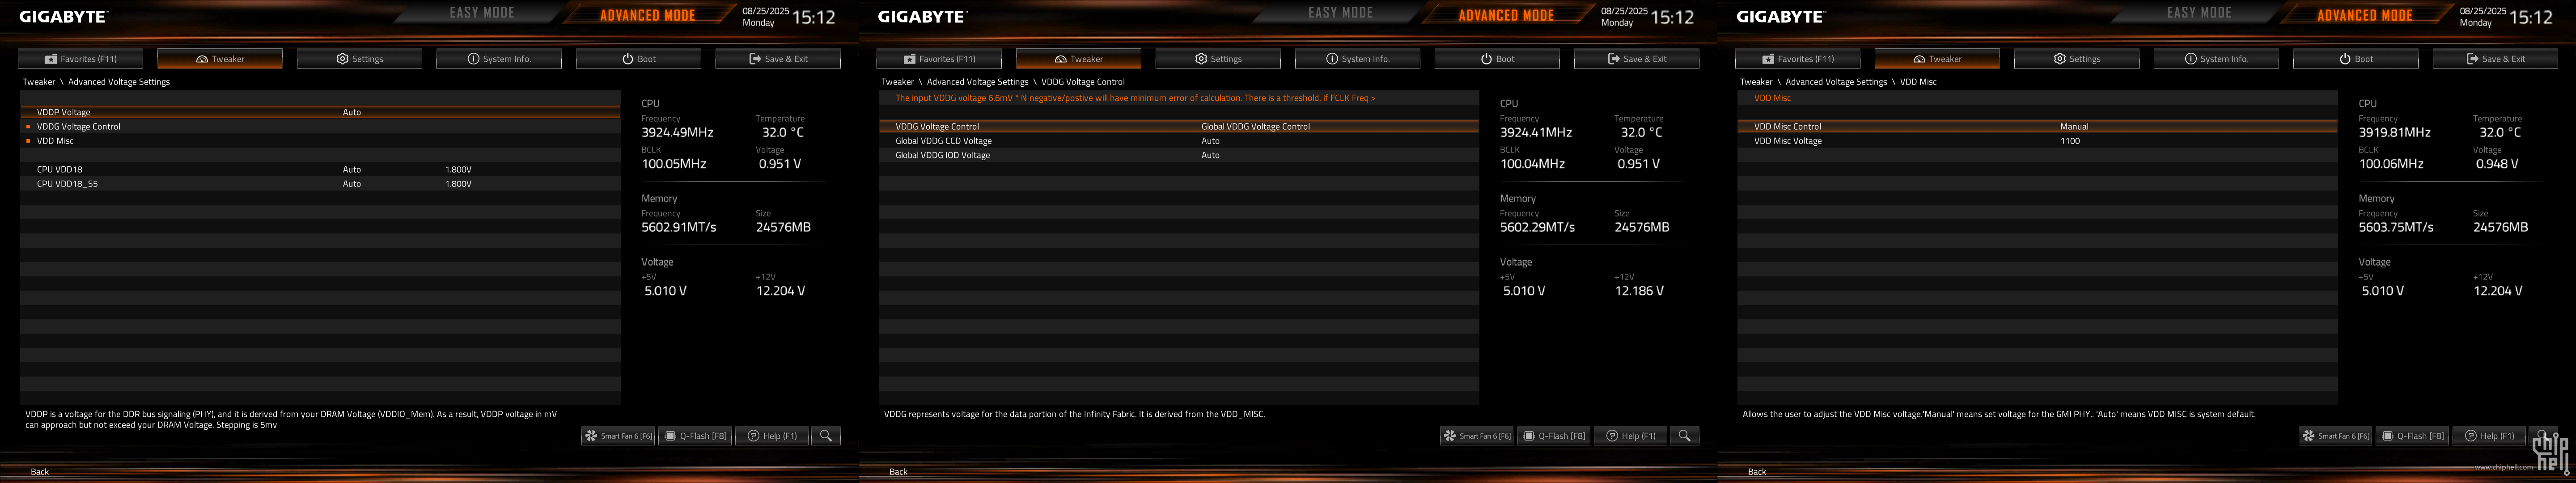Open the Favorites (F11) tab on VDD Misc page
2576x483 pixels.
click(1797, 59)
